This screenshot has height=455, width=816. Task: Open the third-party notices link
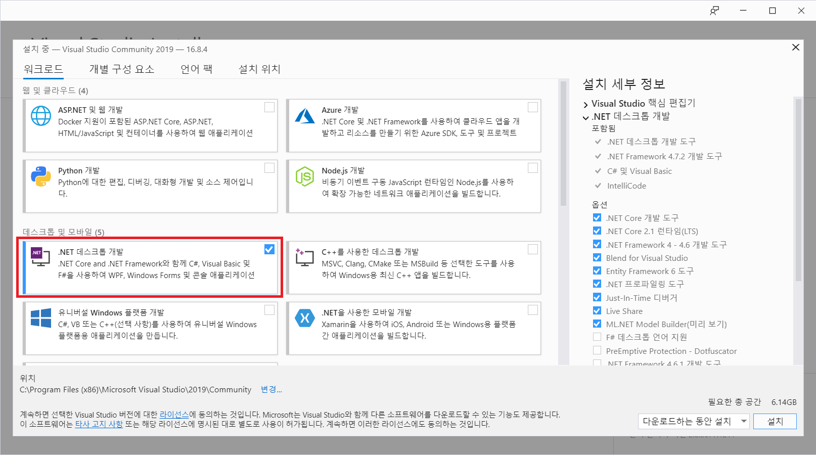[99, 424]
